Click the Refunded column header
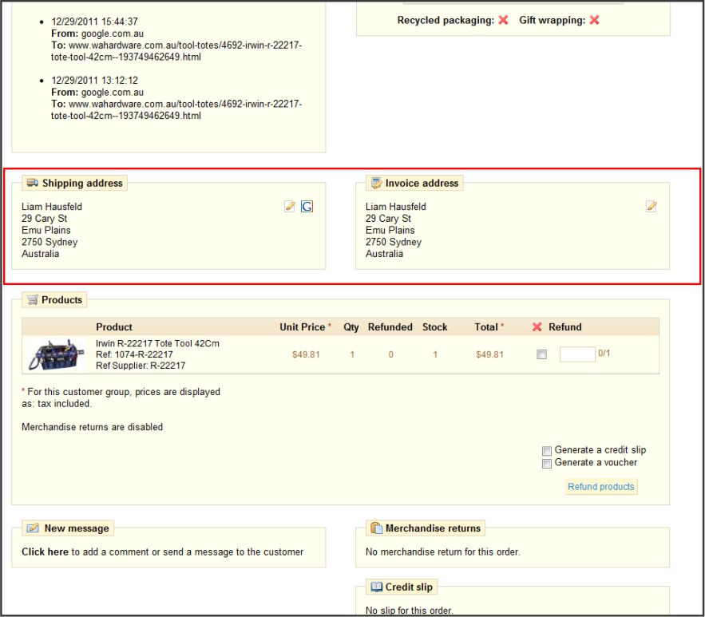Screen dimensions: 705x617 pos(390,326)
